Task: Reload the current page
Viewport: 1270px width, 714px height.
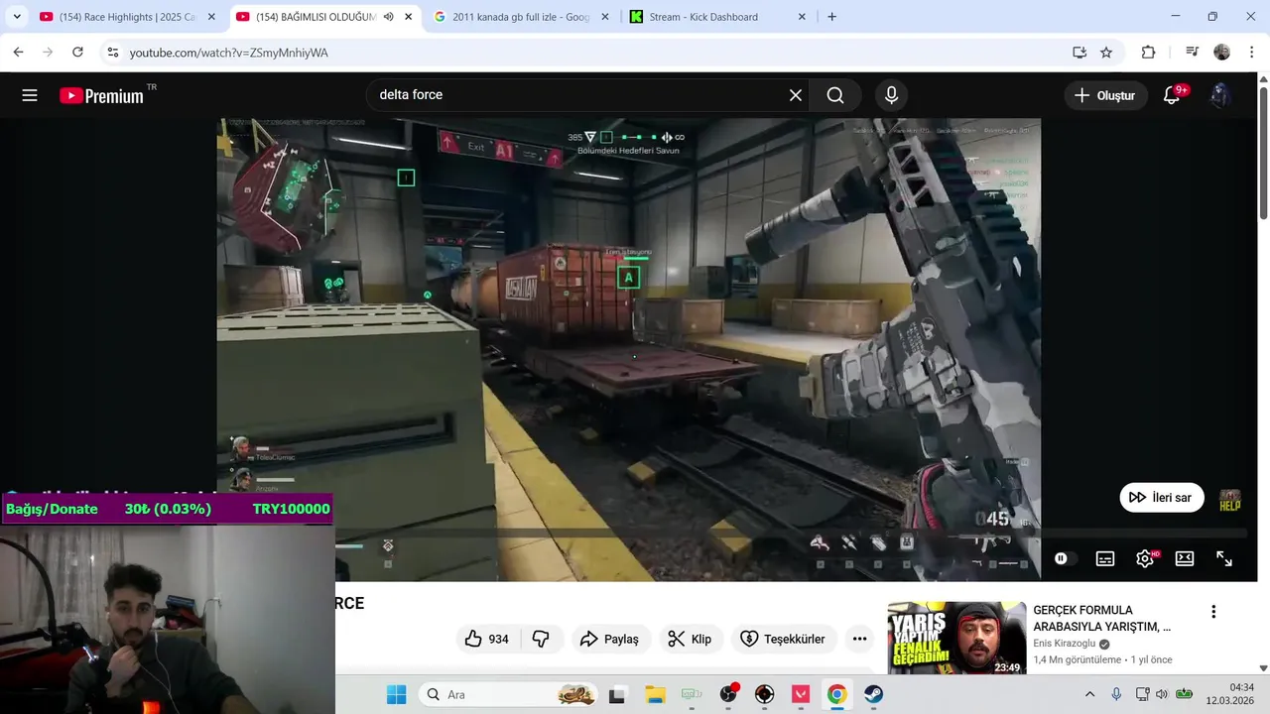Action: pyautogui.click(x=77, y=53)
